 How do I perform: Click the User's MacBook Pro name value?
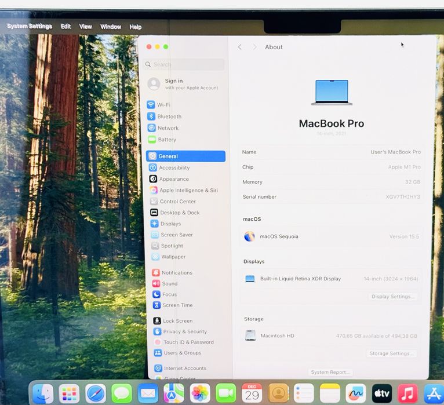coord(395,152)
